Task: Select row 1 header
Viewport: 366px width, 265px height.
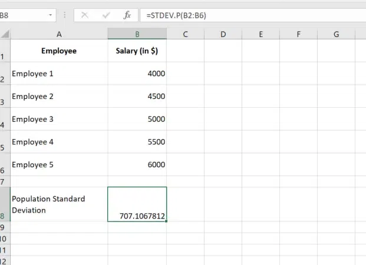Action: [x=5, y=51]
